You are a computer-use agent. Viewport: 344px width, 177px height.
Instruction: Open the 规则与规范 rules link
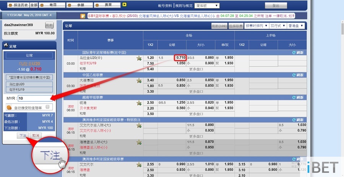(x=184, y=6)
